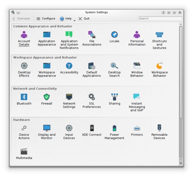
Task: Open Accessibility settings
Action: point(69,66)
